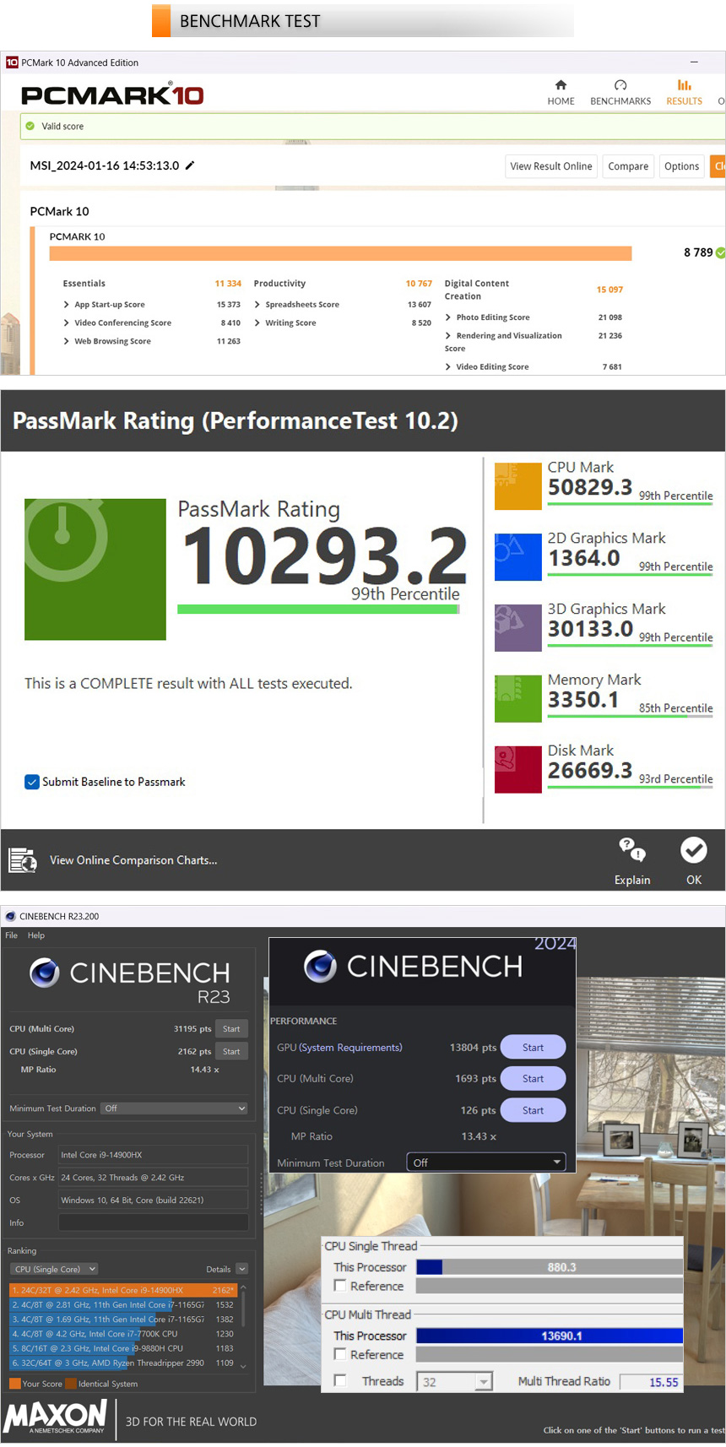Click the CPU Mark orange icon
This screenshot has height=1447, width=726.
[x=517, y=486]
